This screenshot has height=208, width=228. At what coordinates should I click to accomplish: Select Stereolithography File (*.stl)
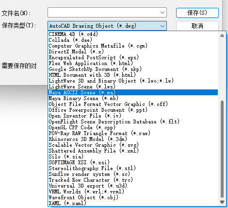click(x=133, y=168)
